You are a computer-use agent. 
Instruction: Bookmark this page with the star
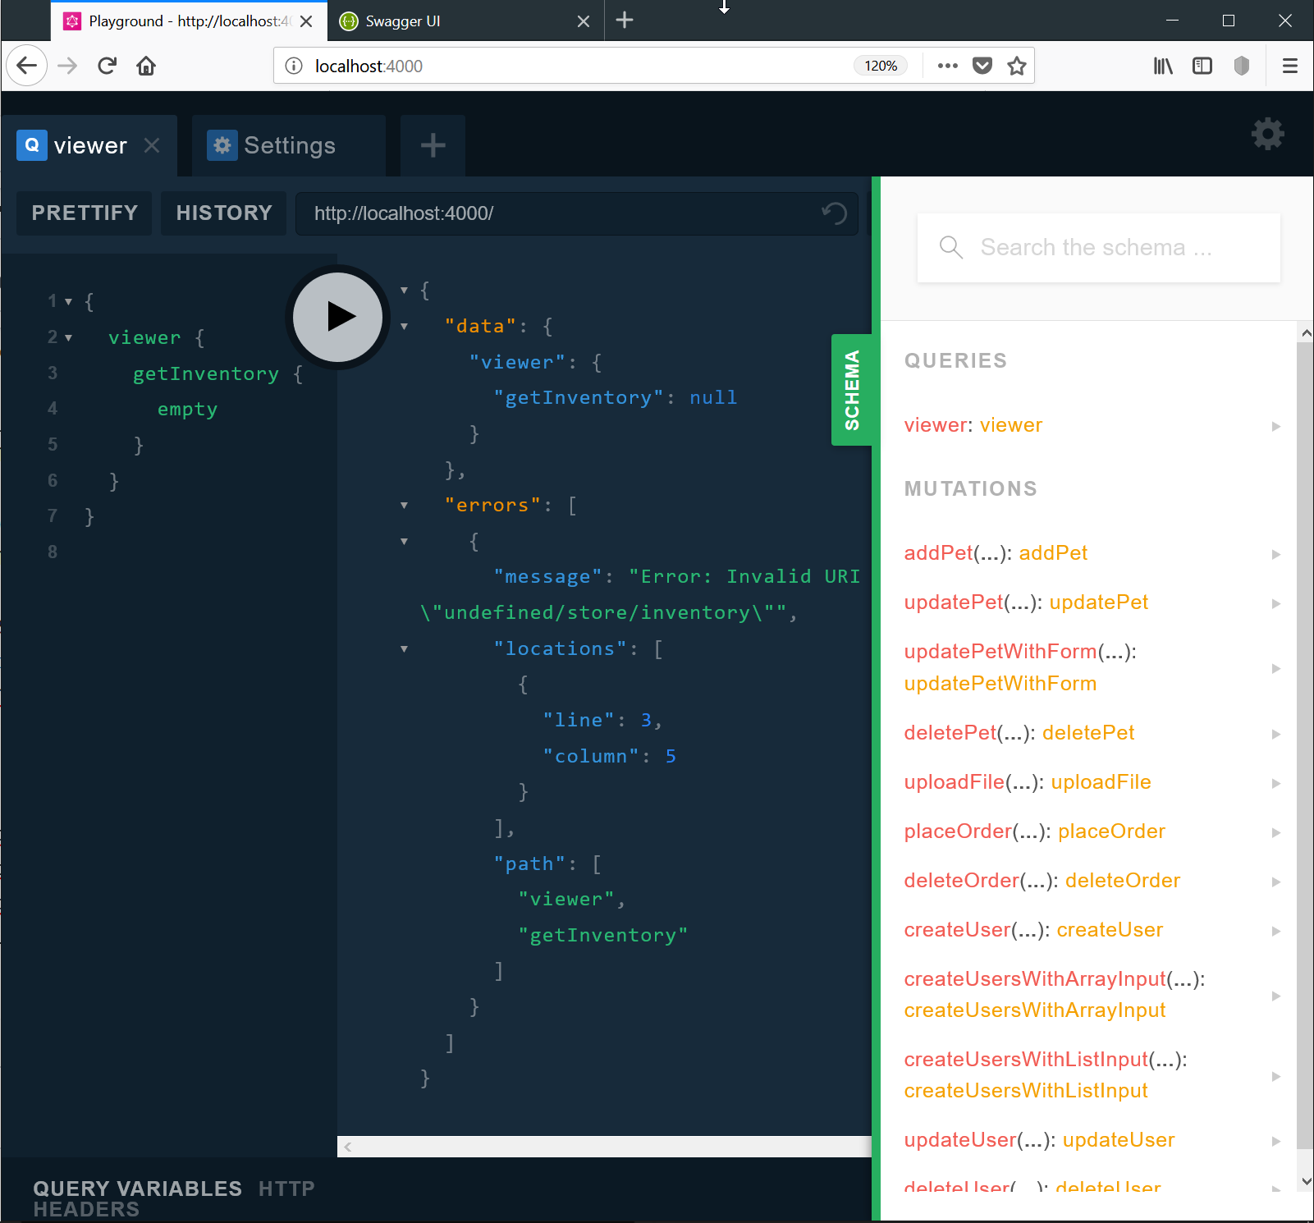point(1017,66)
